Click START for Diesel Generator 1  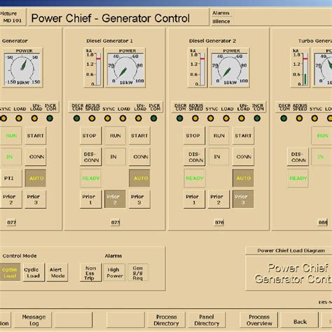[x=139, y=136]
